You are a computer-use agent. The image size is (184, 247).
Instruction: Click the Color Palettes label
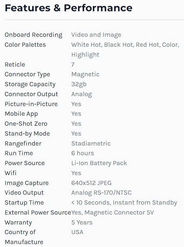[x=25, y=45]
